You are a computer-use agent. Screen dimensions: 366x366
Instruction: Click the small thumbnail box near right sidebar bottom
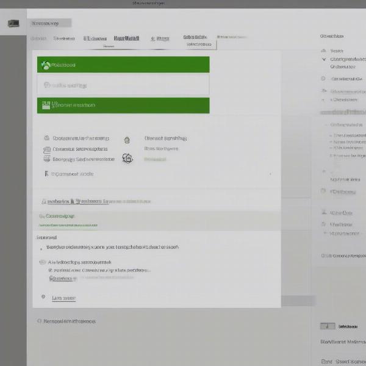[x=328, y=326]
